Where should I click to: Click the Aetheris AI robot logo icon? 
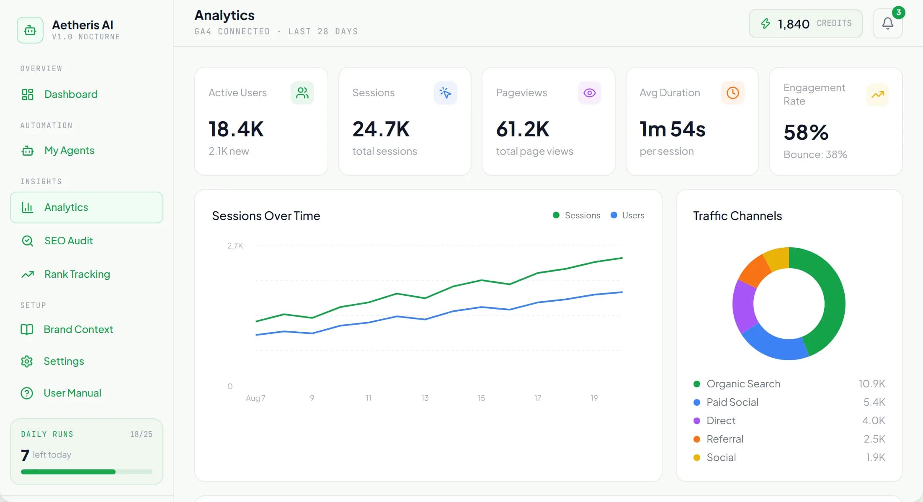point(30,30)
